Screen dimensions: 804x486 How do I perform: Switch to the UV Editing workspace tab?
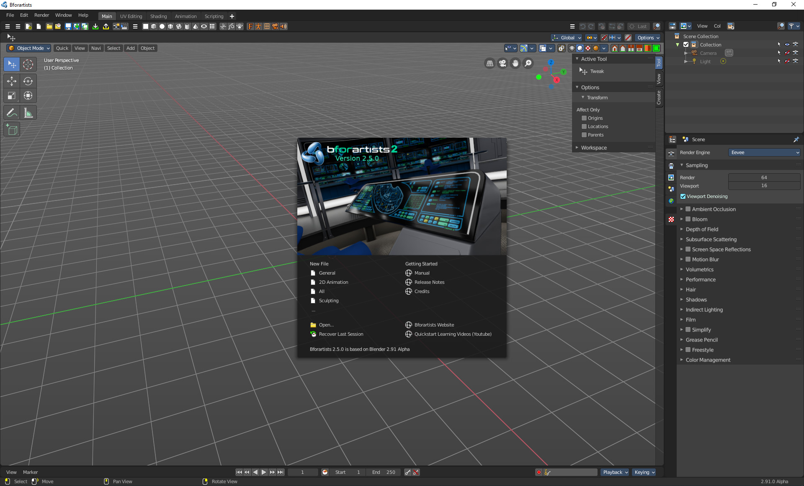pos(131,16)
